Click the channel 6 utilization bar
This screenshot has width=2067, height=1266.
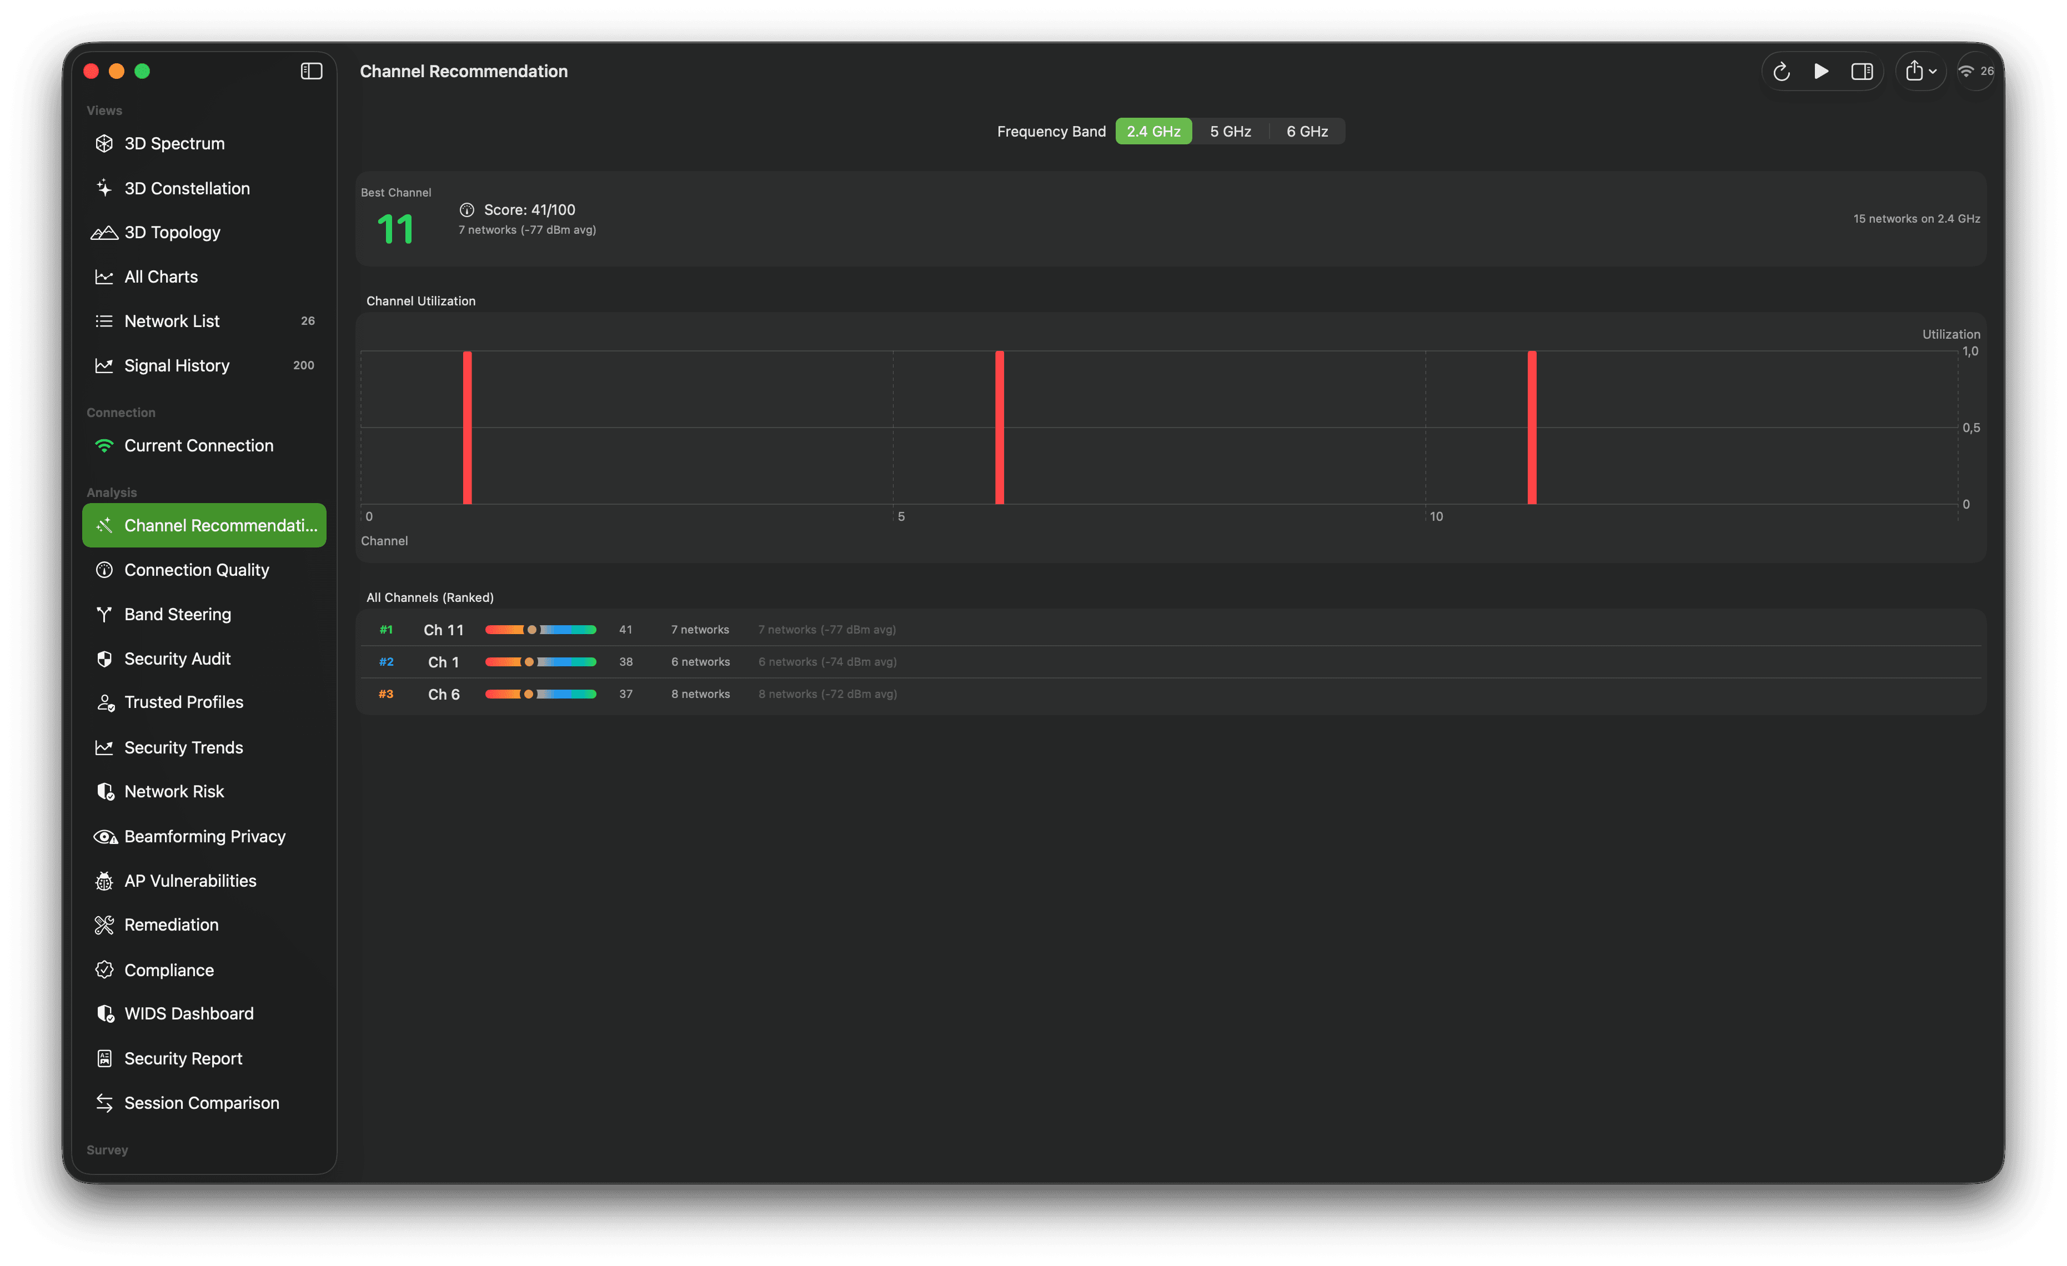coord(999,428)
